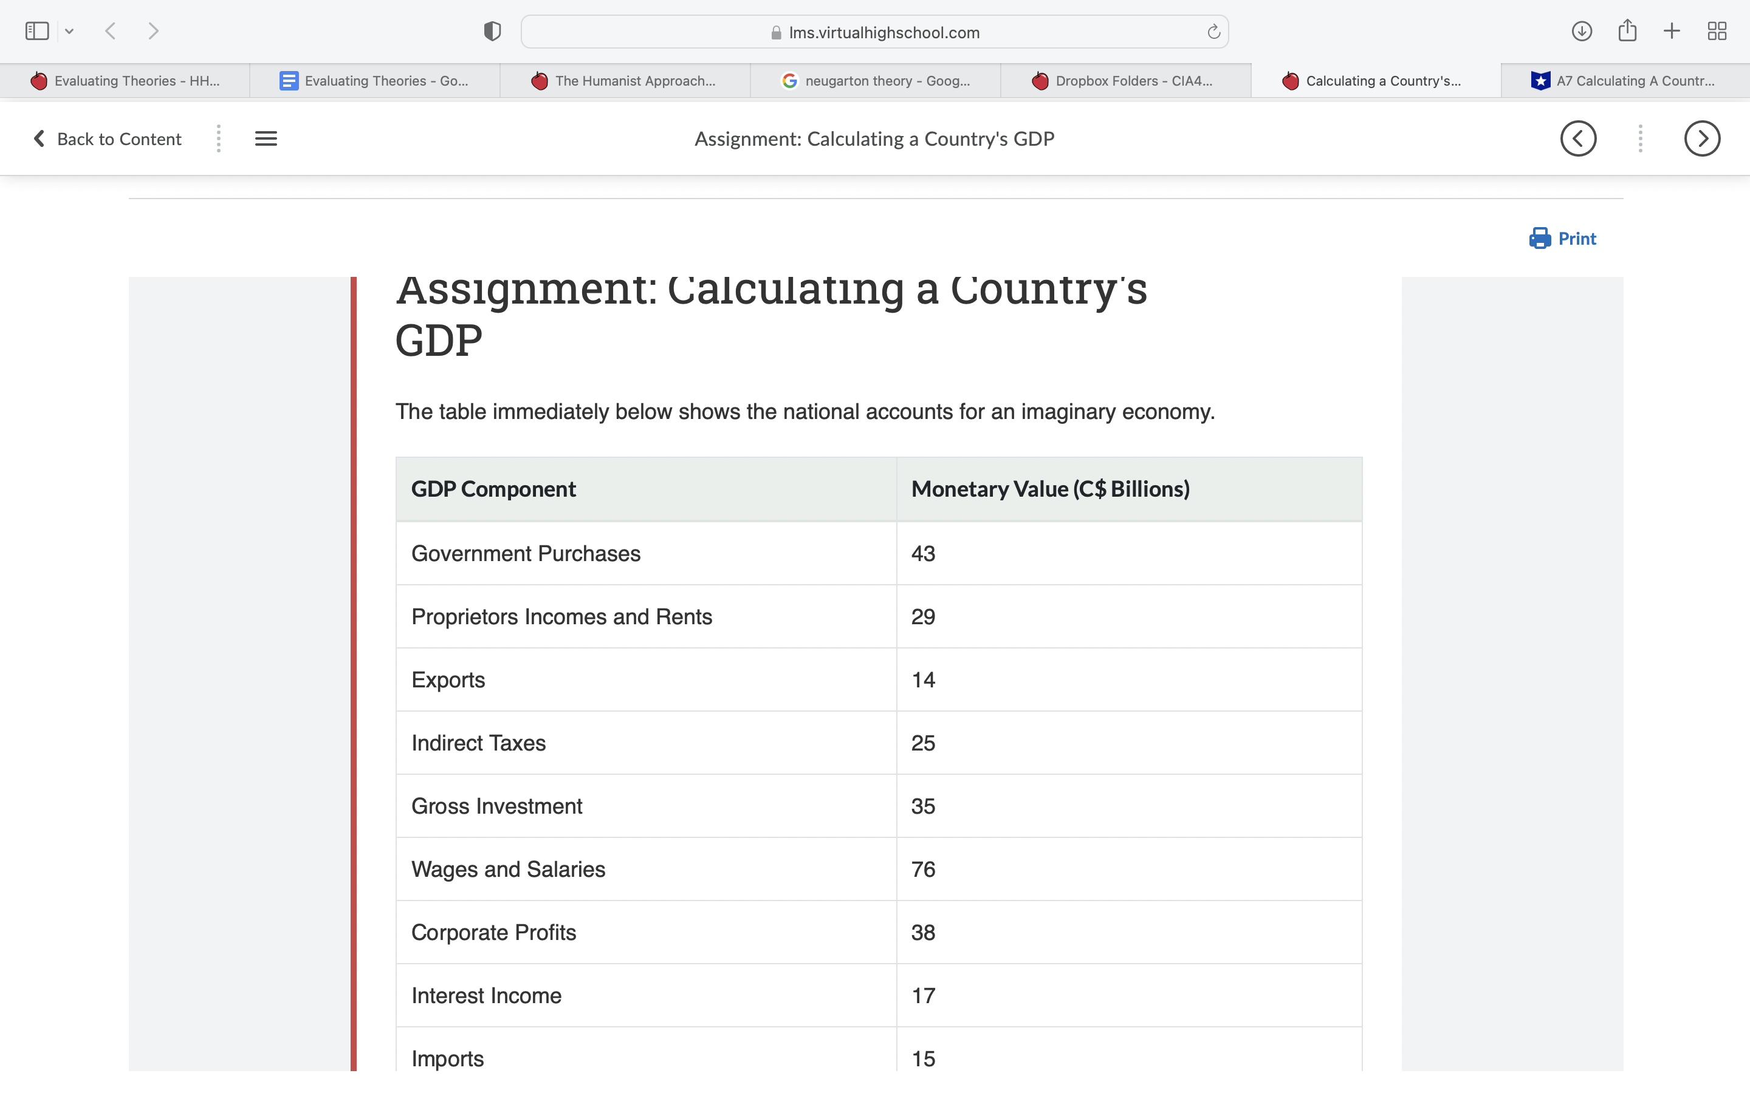The image size is (1750, 1093).
Task: Click the Print link
Action: 1576,238
